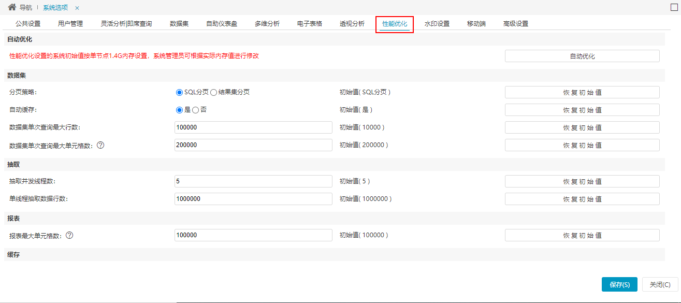Focus the 报表最大单元格数 input field
The image size is (681, 303).
tap(253, 235)
